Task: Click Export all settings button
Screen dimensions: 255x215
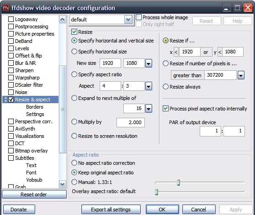Action: click(x=111, y=210)
